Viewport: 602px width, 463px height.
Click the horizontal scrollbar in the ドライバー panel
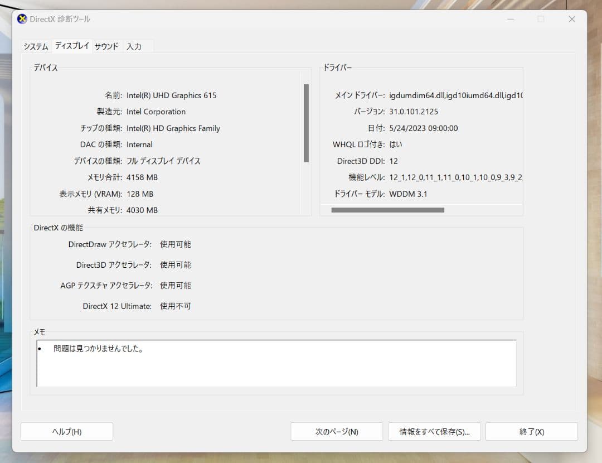point(387,210)
